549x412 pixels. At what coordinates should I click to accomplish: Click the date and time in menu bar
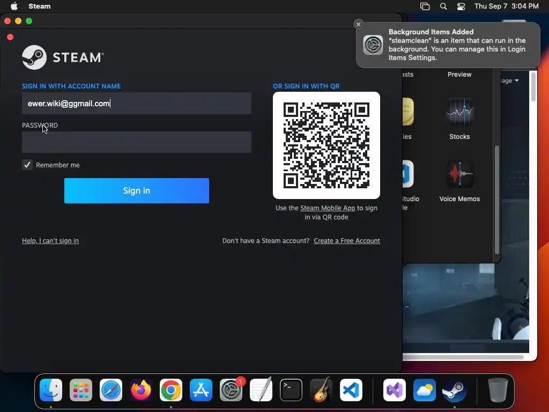[x=506, y=6]
